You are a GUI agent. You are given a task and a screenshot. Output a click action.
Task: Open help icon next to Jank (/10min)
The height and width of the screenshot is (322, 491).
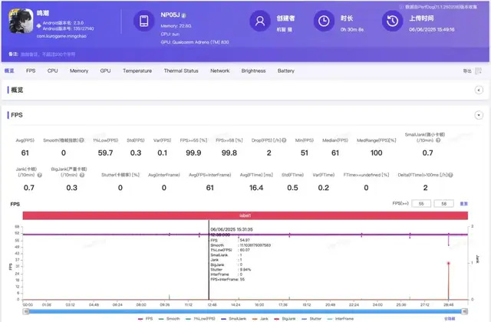pos(40,175)
